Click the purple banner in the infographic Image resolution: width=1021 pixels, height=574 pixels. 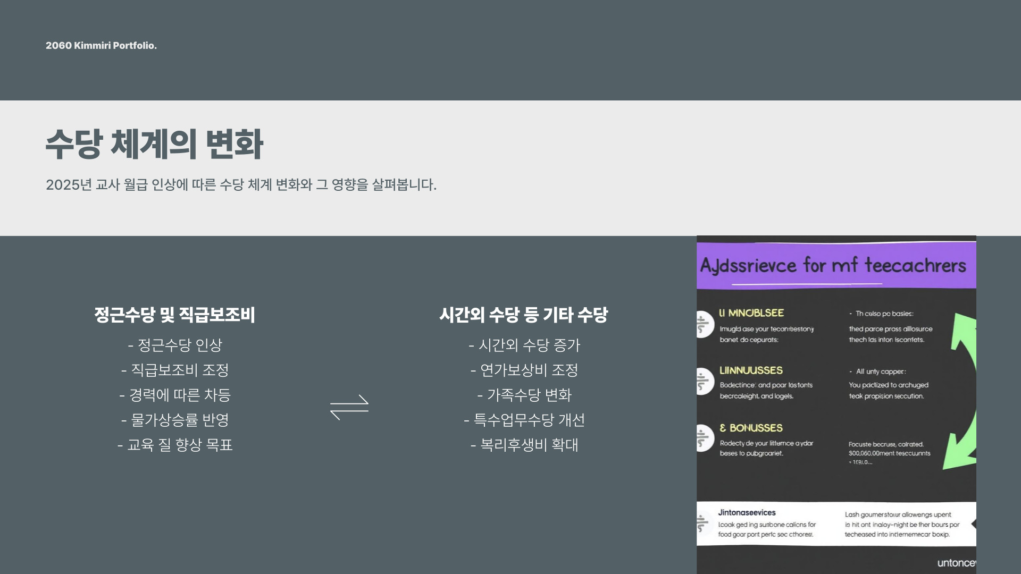coord(836,266)
